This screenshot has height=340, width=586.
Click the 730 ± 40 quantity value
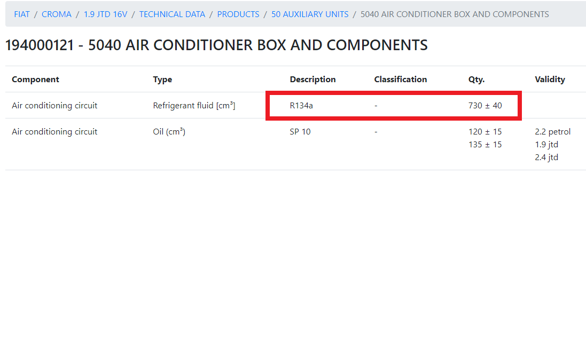point(485,106)
